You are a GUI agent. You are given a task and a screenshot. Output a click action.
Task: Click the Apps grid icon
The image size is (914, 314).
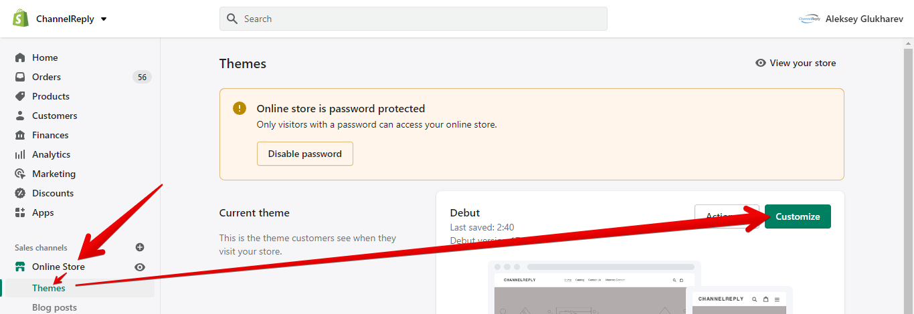[x=20, y=212]
